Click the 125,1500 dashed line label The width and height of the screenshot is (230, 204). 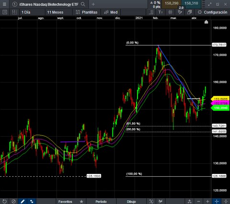point(93,176)
